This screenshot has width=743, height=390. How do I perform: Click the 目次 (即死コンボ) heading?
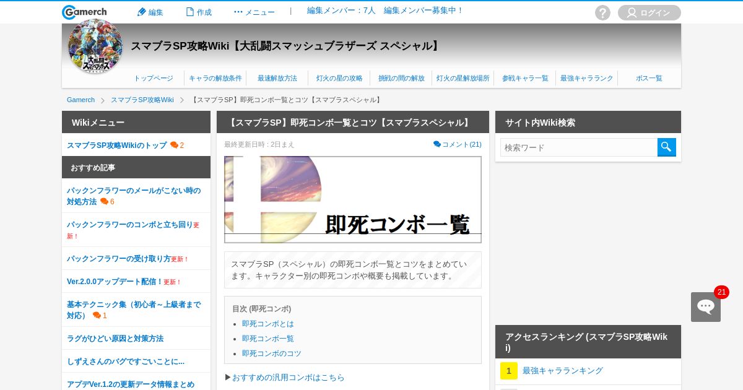(x=261, y=309)
